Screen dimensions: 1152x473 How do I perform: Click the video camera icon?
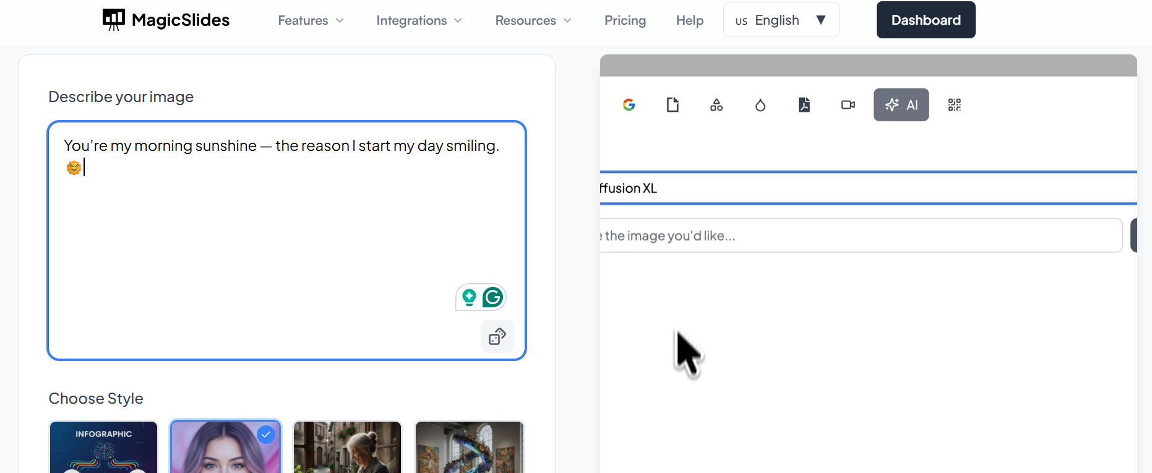848,105
